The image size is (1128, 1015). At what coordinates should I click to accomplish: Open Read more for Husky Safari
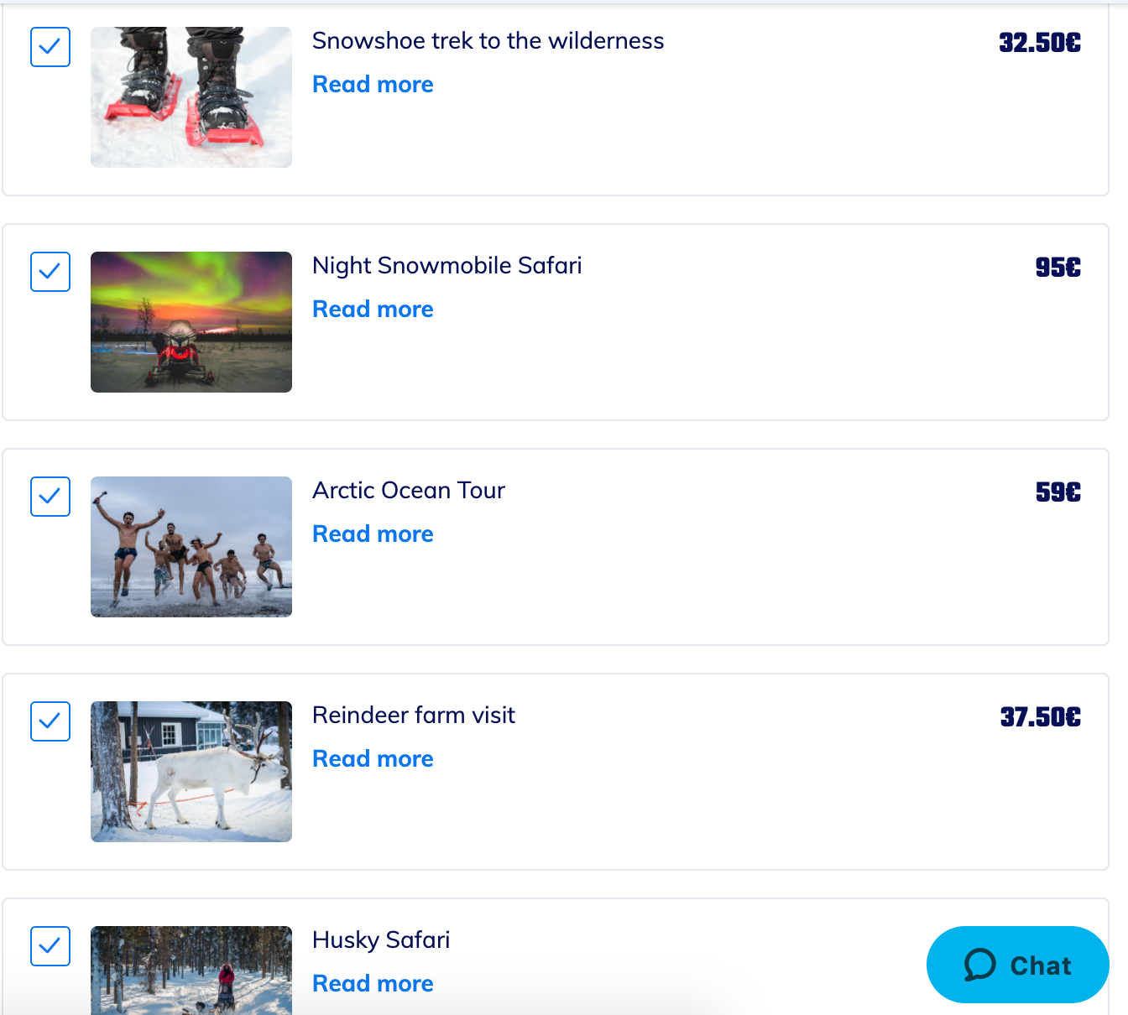(373, 984)
